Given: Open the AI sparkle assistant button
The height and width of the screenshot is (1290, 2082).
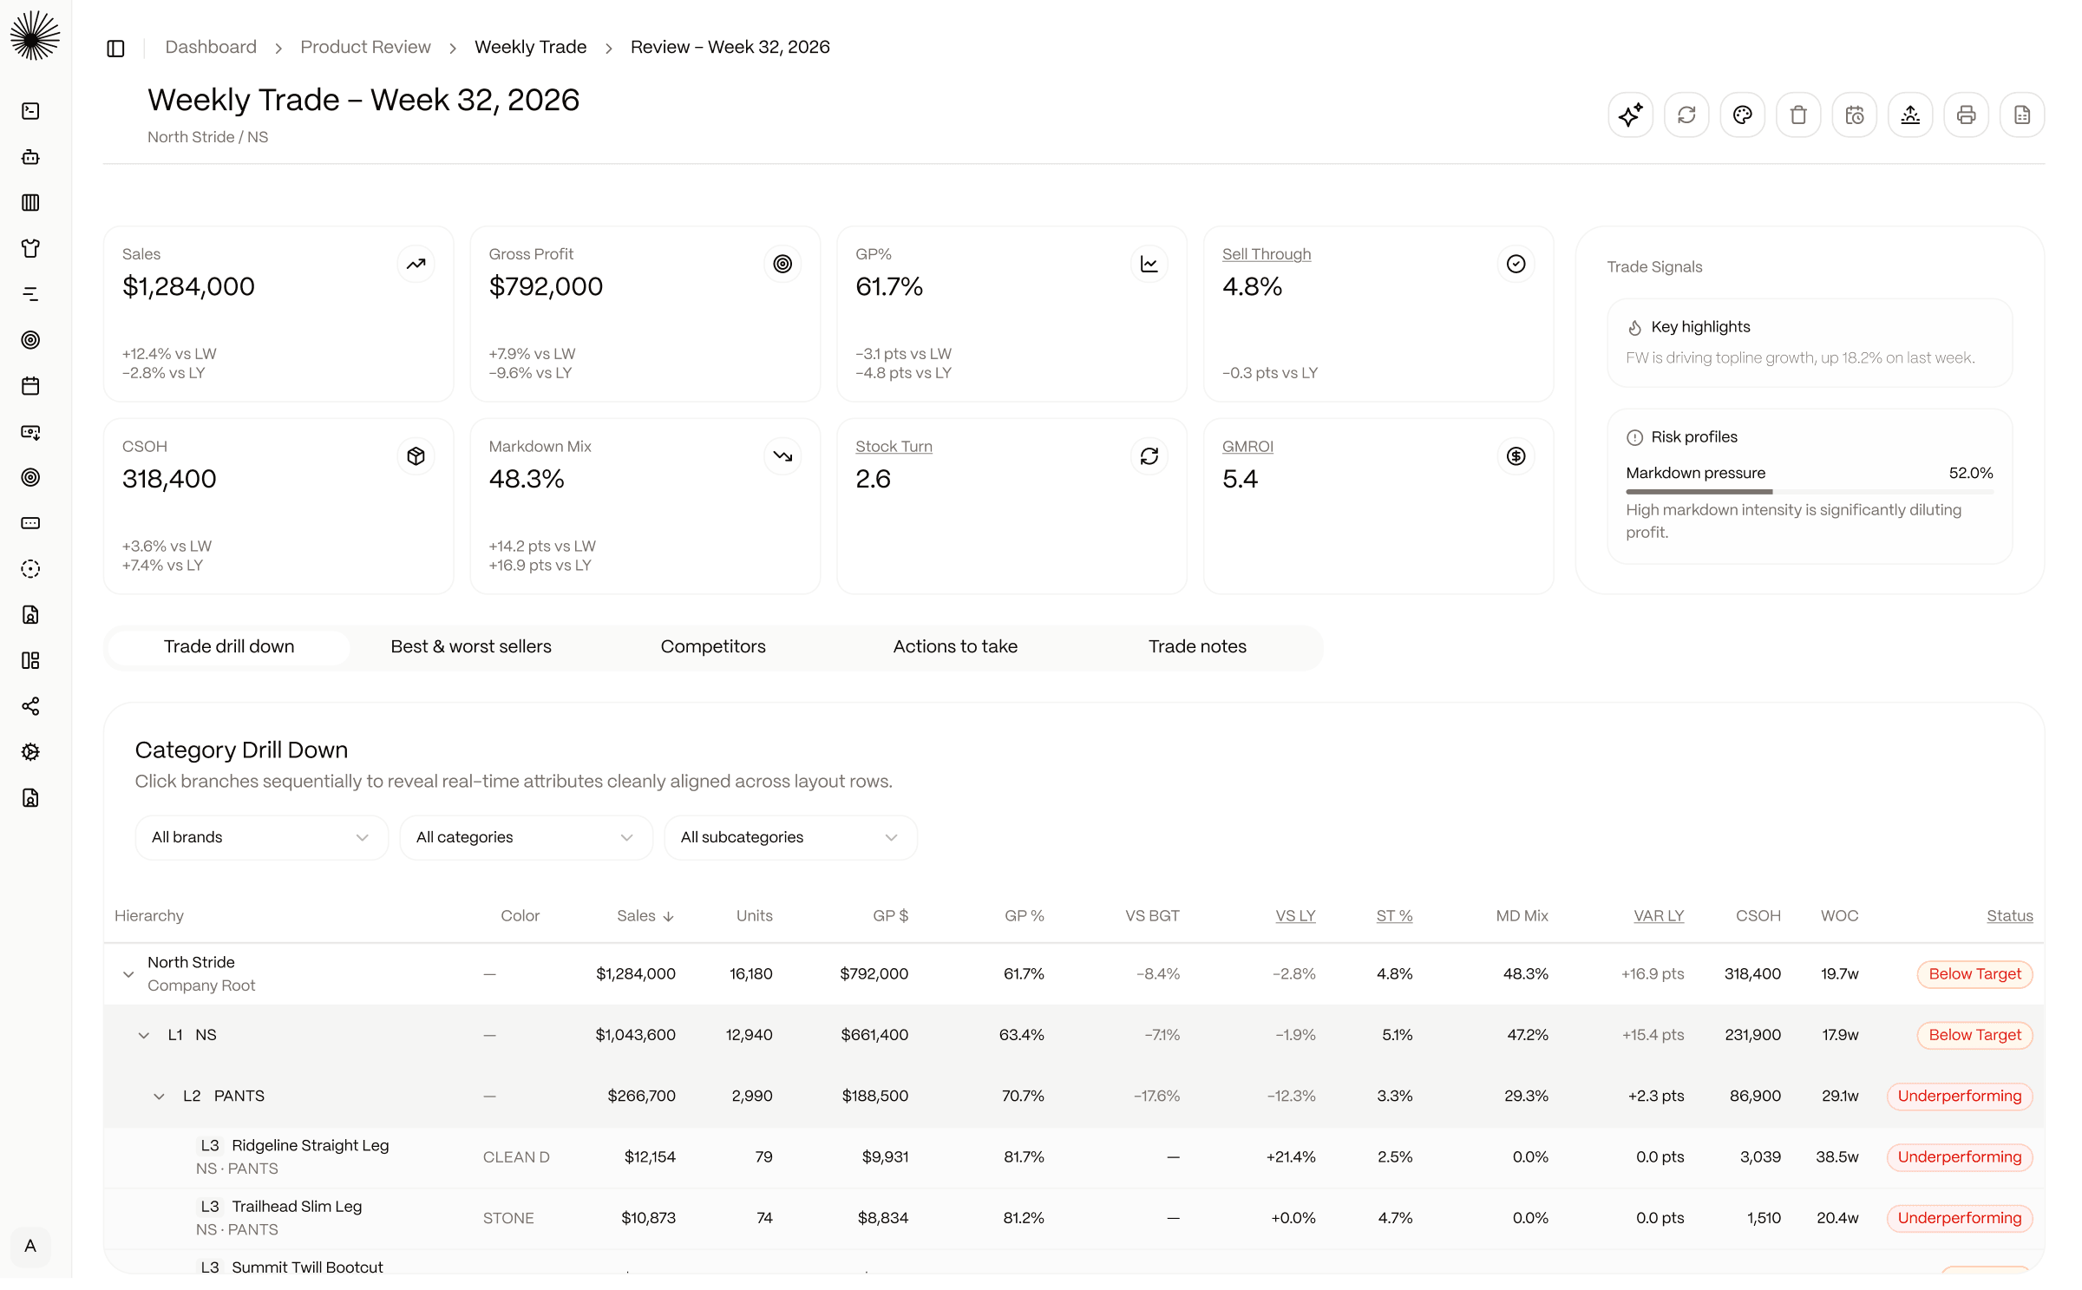Looking at the screenshot, I should (x=1630, y=115).
